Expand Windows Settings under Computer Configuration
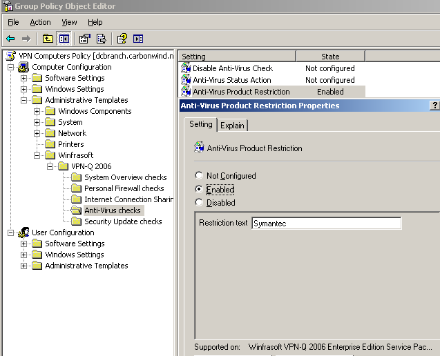 [x=24, y=89]
